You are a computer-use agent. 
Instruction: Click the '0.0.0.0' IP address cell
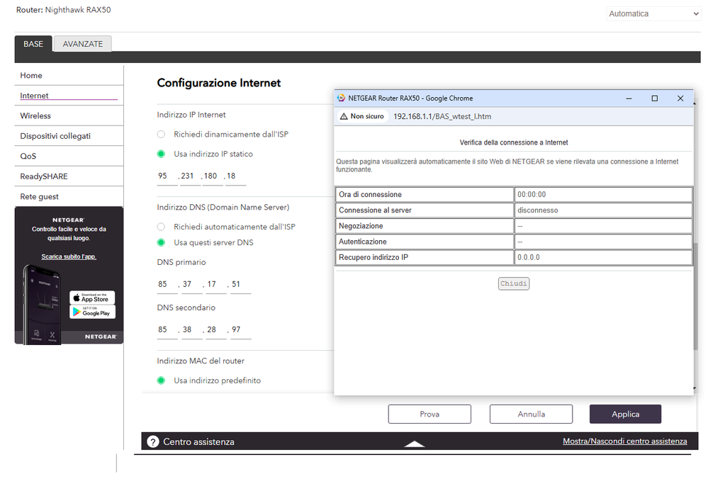[603, 257]
